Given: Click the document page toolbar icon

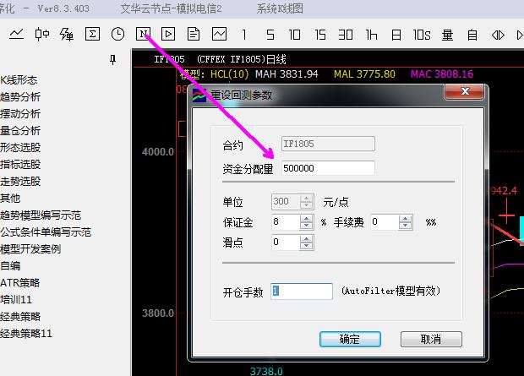Looking at the screenshot, I should (x=194, y=35).
